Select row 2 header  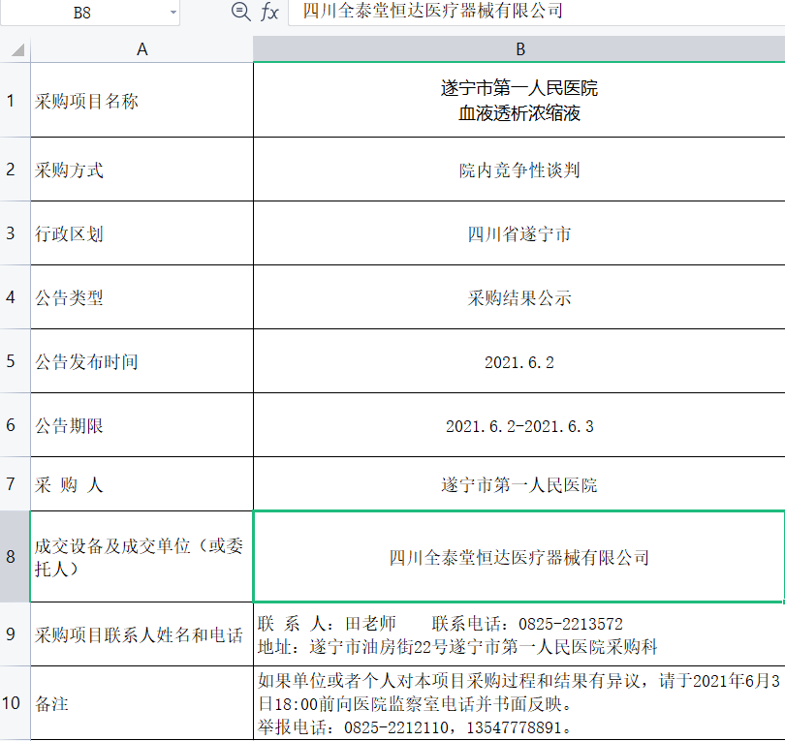[15, 170]
